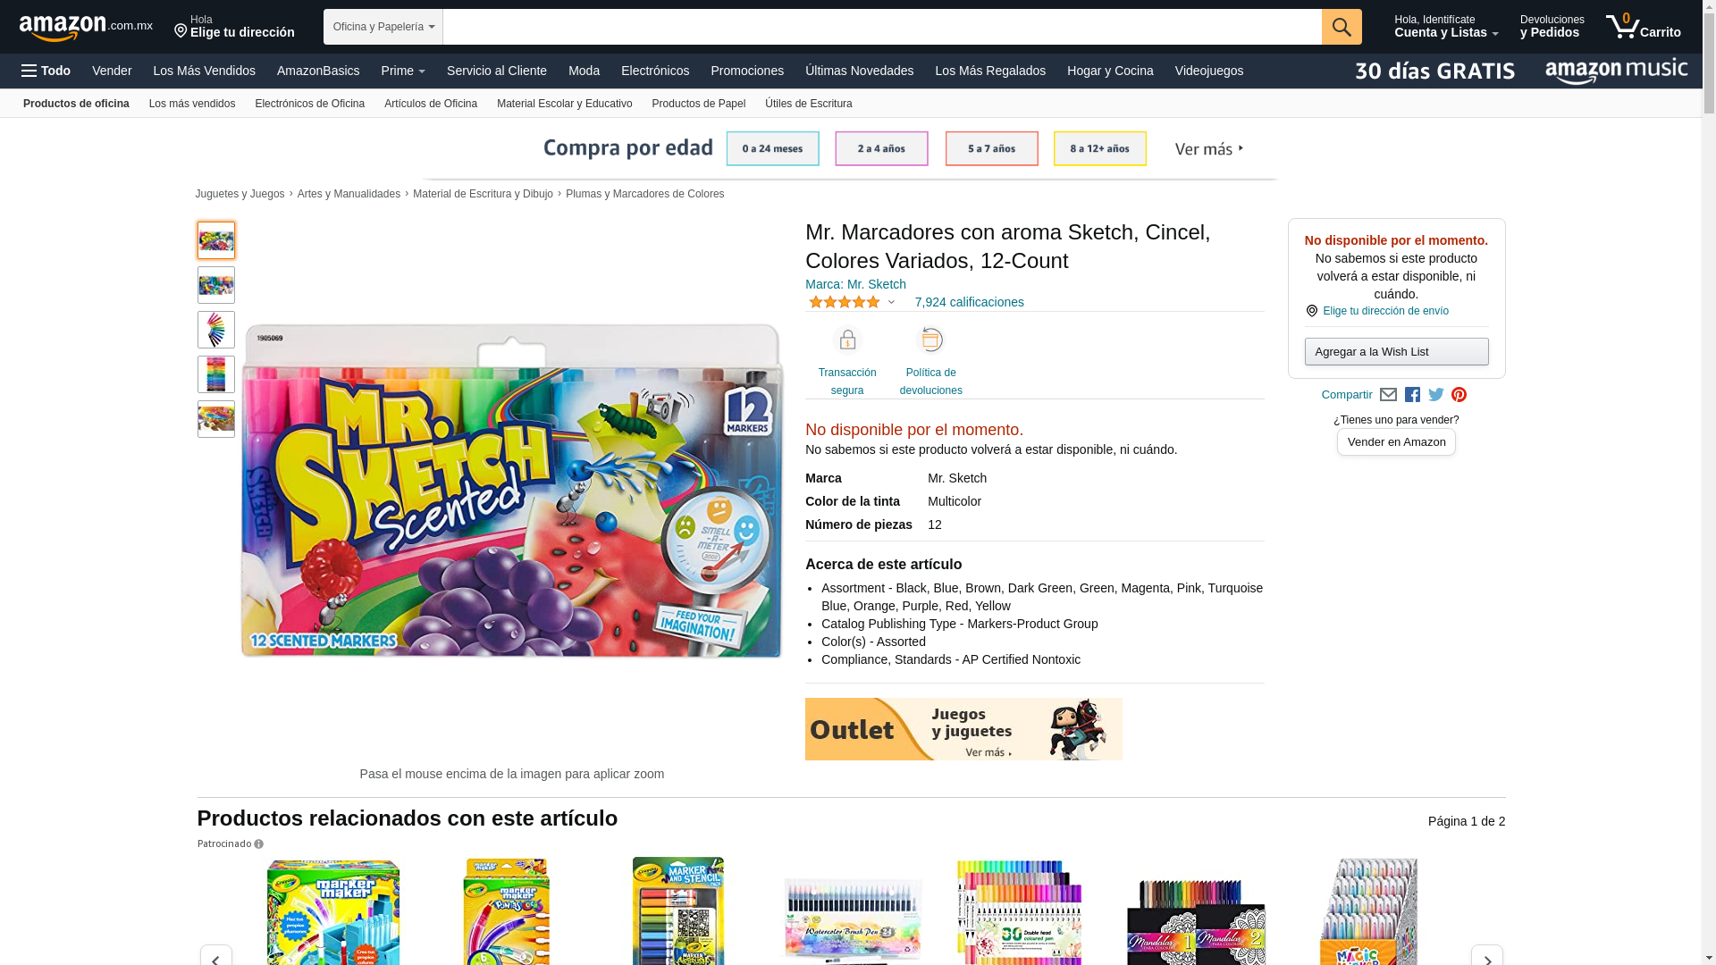The image size is (1716, 965).
Task: Expand the star rating breakdown arrow
Action: click(891, 303)
